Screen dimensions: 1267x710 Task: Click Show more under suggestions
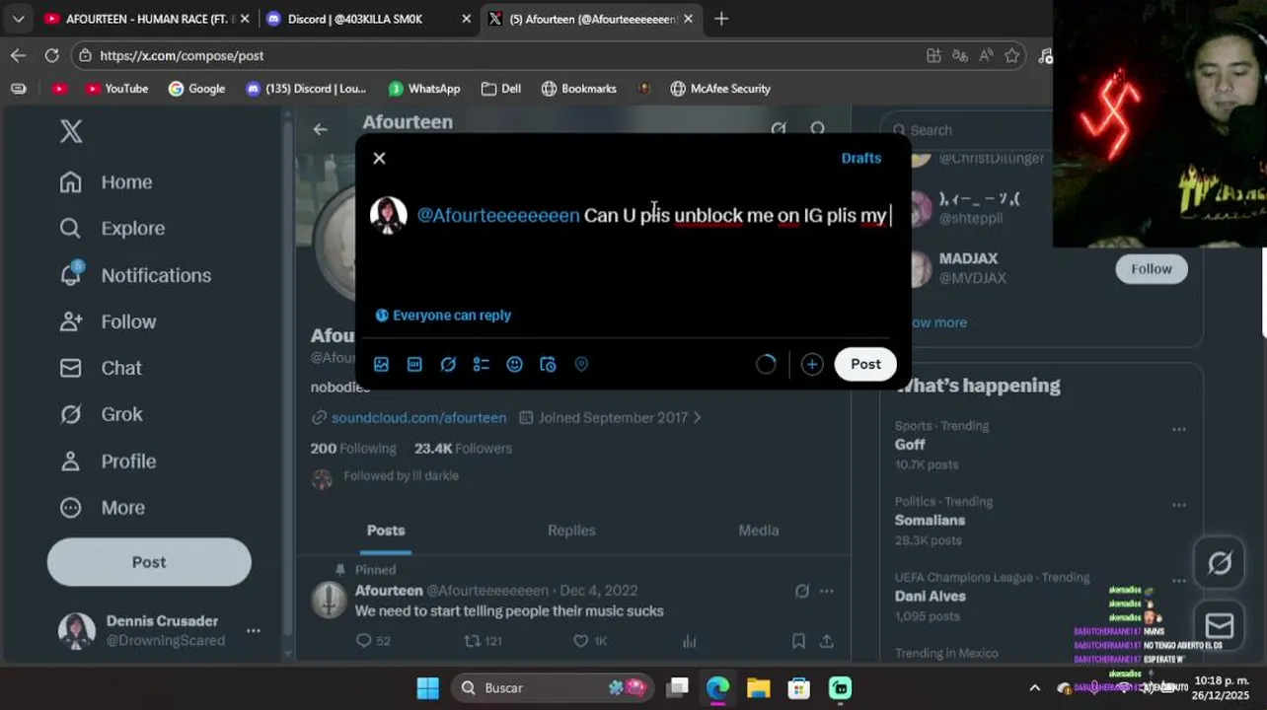coord(937,322)
